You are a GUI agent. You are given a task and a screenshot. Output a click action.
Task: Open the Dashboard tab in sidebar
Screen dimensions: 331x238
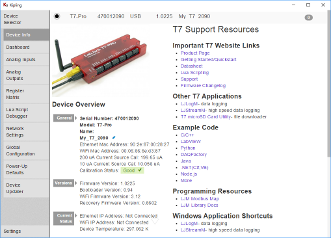point(26,47)
